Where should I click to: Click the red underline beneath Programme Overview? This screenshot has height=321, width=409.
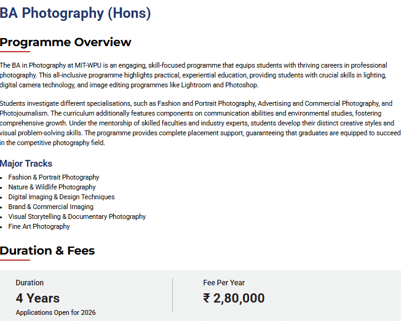click(15, 52)
